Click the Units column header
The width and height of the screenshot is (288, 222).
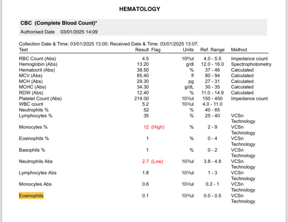click(x=188, y=49)
